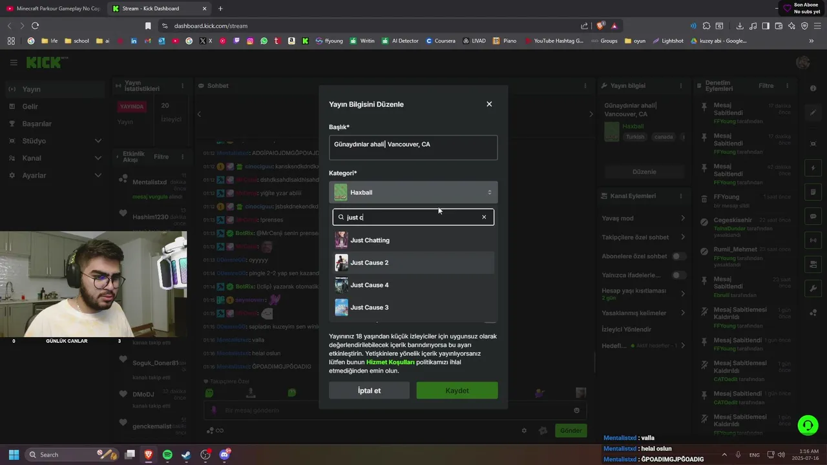Screen dimensions: 827x465
Task: Click the lightning bolt icon in right toolbar
Action: click(813, 168)
